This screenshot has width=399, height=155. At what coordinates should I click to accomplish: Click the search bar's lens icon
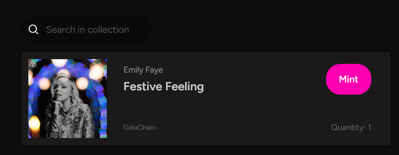tap(34, 30)
